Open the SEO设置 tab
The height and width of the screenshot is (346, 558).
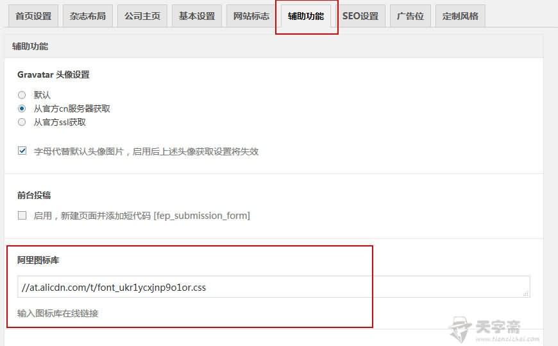point(360,16)
